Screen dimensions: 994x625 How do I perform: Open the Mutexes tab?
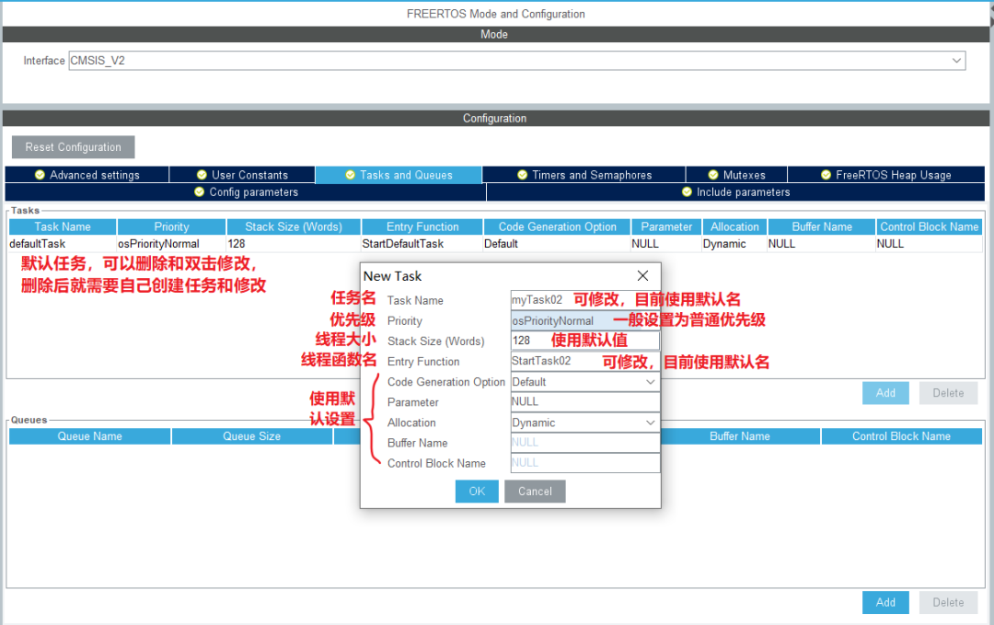(x=736, y=175)
